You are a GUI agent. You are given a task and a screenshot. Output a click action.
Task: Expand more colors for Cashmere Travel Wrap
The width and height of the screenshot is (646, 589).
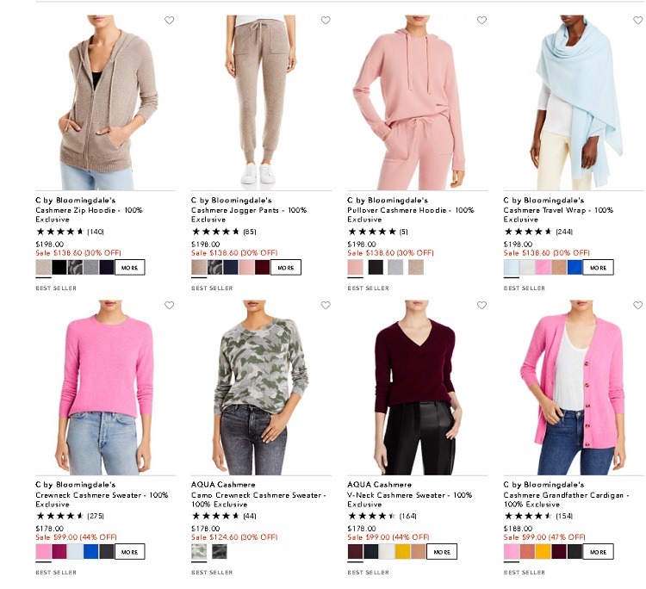(599, 267)
